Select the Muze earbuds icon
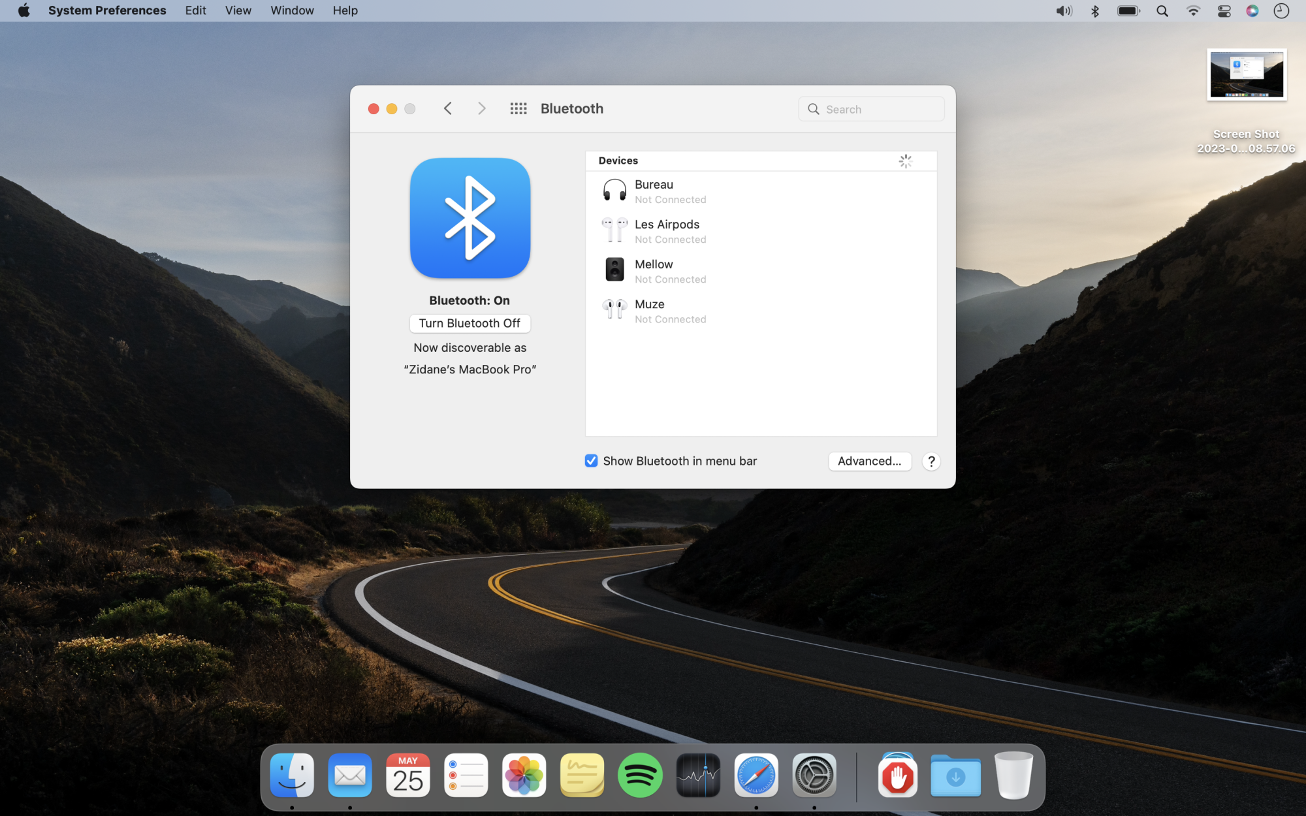The height and width of the screenshot is (816, 1306). [x=614, y=309]
